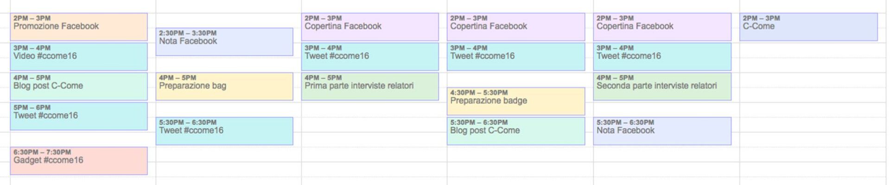Click Copertina Facebook in the Seconda parte interviste column
This screenshot has width=890, height=185.
coord(662,27)
